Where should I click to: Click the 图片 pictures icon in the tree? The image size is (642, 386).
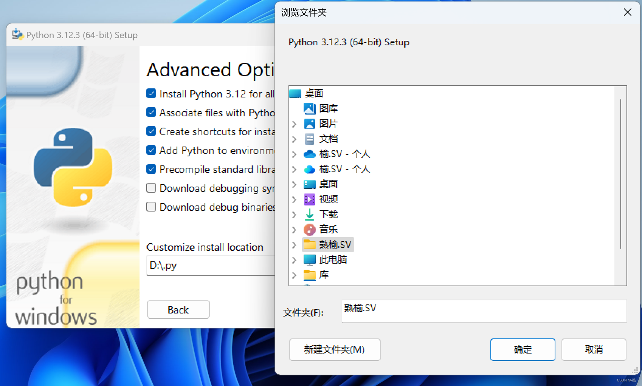tap(309, 124)
